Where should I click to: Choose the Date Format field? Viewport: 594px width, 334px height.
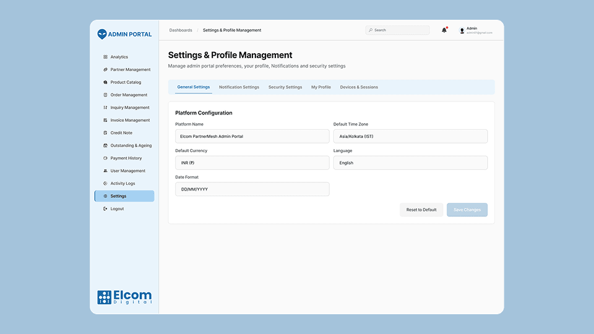click(252, 189)
